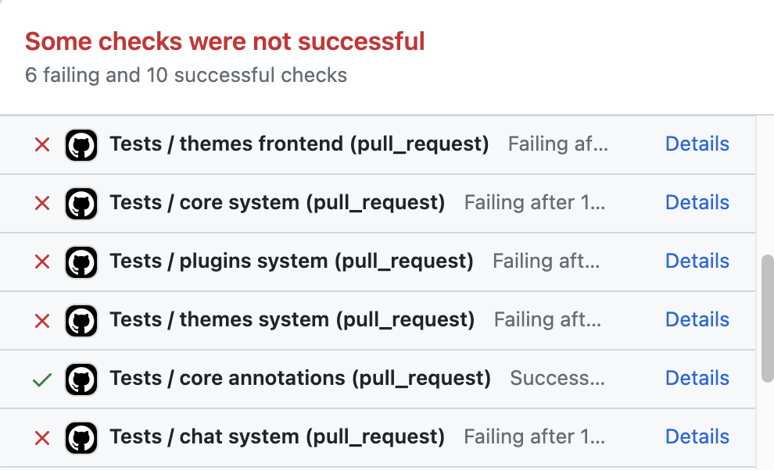Click GitHub avatar for core system check
This screenshot has height=470, width=774.
click(81, 203)
